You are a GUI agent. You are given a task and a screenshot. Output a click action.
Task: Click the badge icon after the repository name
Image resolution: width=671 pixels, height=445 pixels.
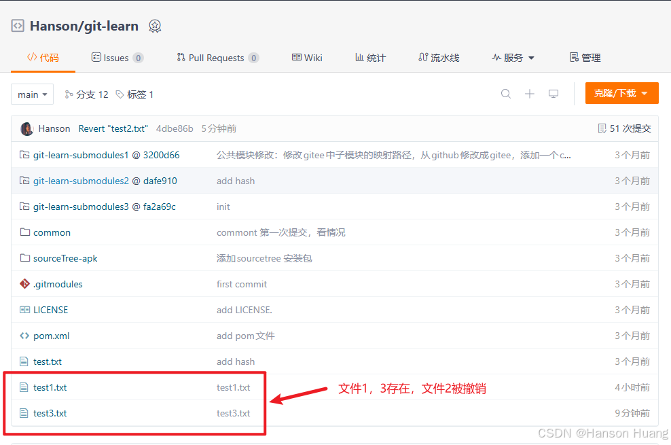tap(155, 26)
